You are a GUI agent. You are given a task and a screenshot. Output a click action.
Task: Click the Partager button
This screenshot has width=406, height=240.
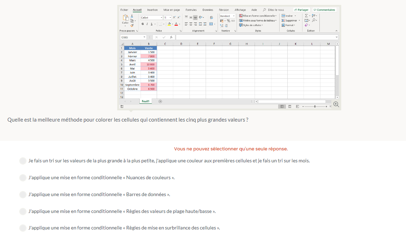pos(301,10)
